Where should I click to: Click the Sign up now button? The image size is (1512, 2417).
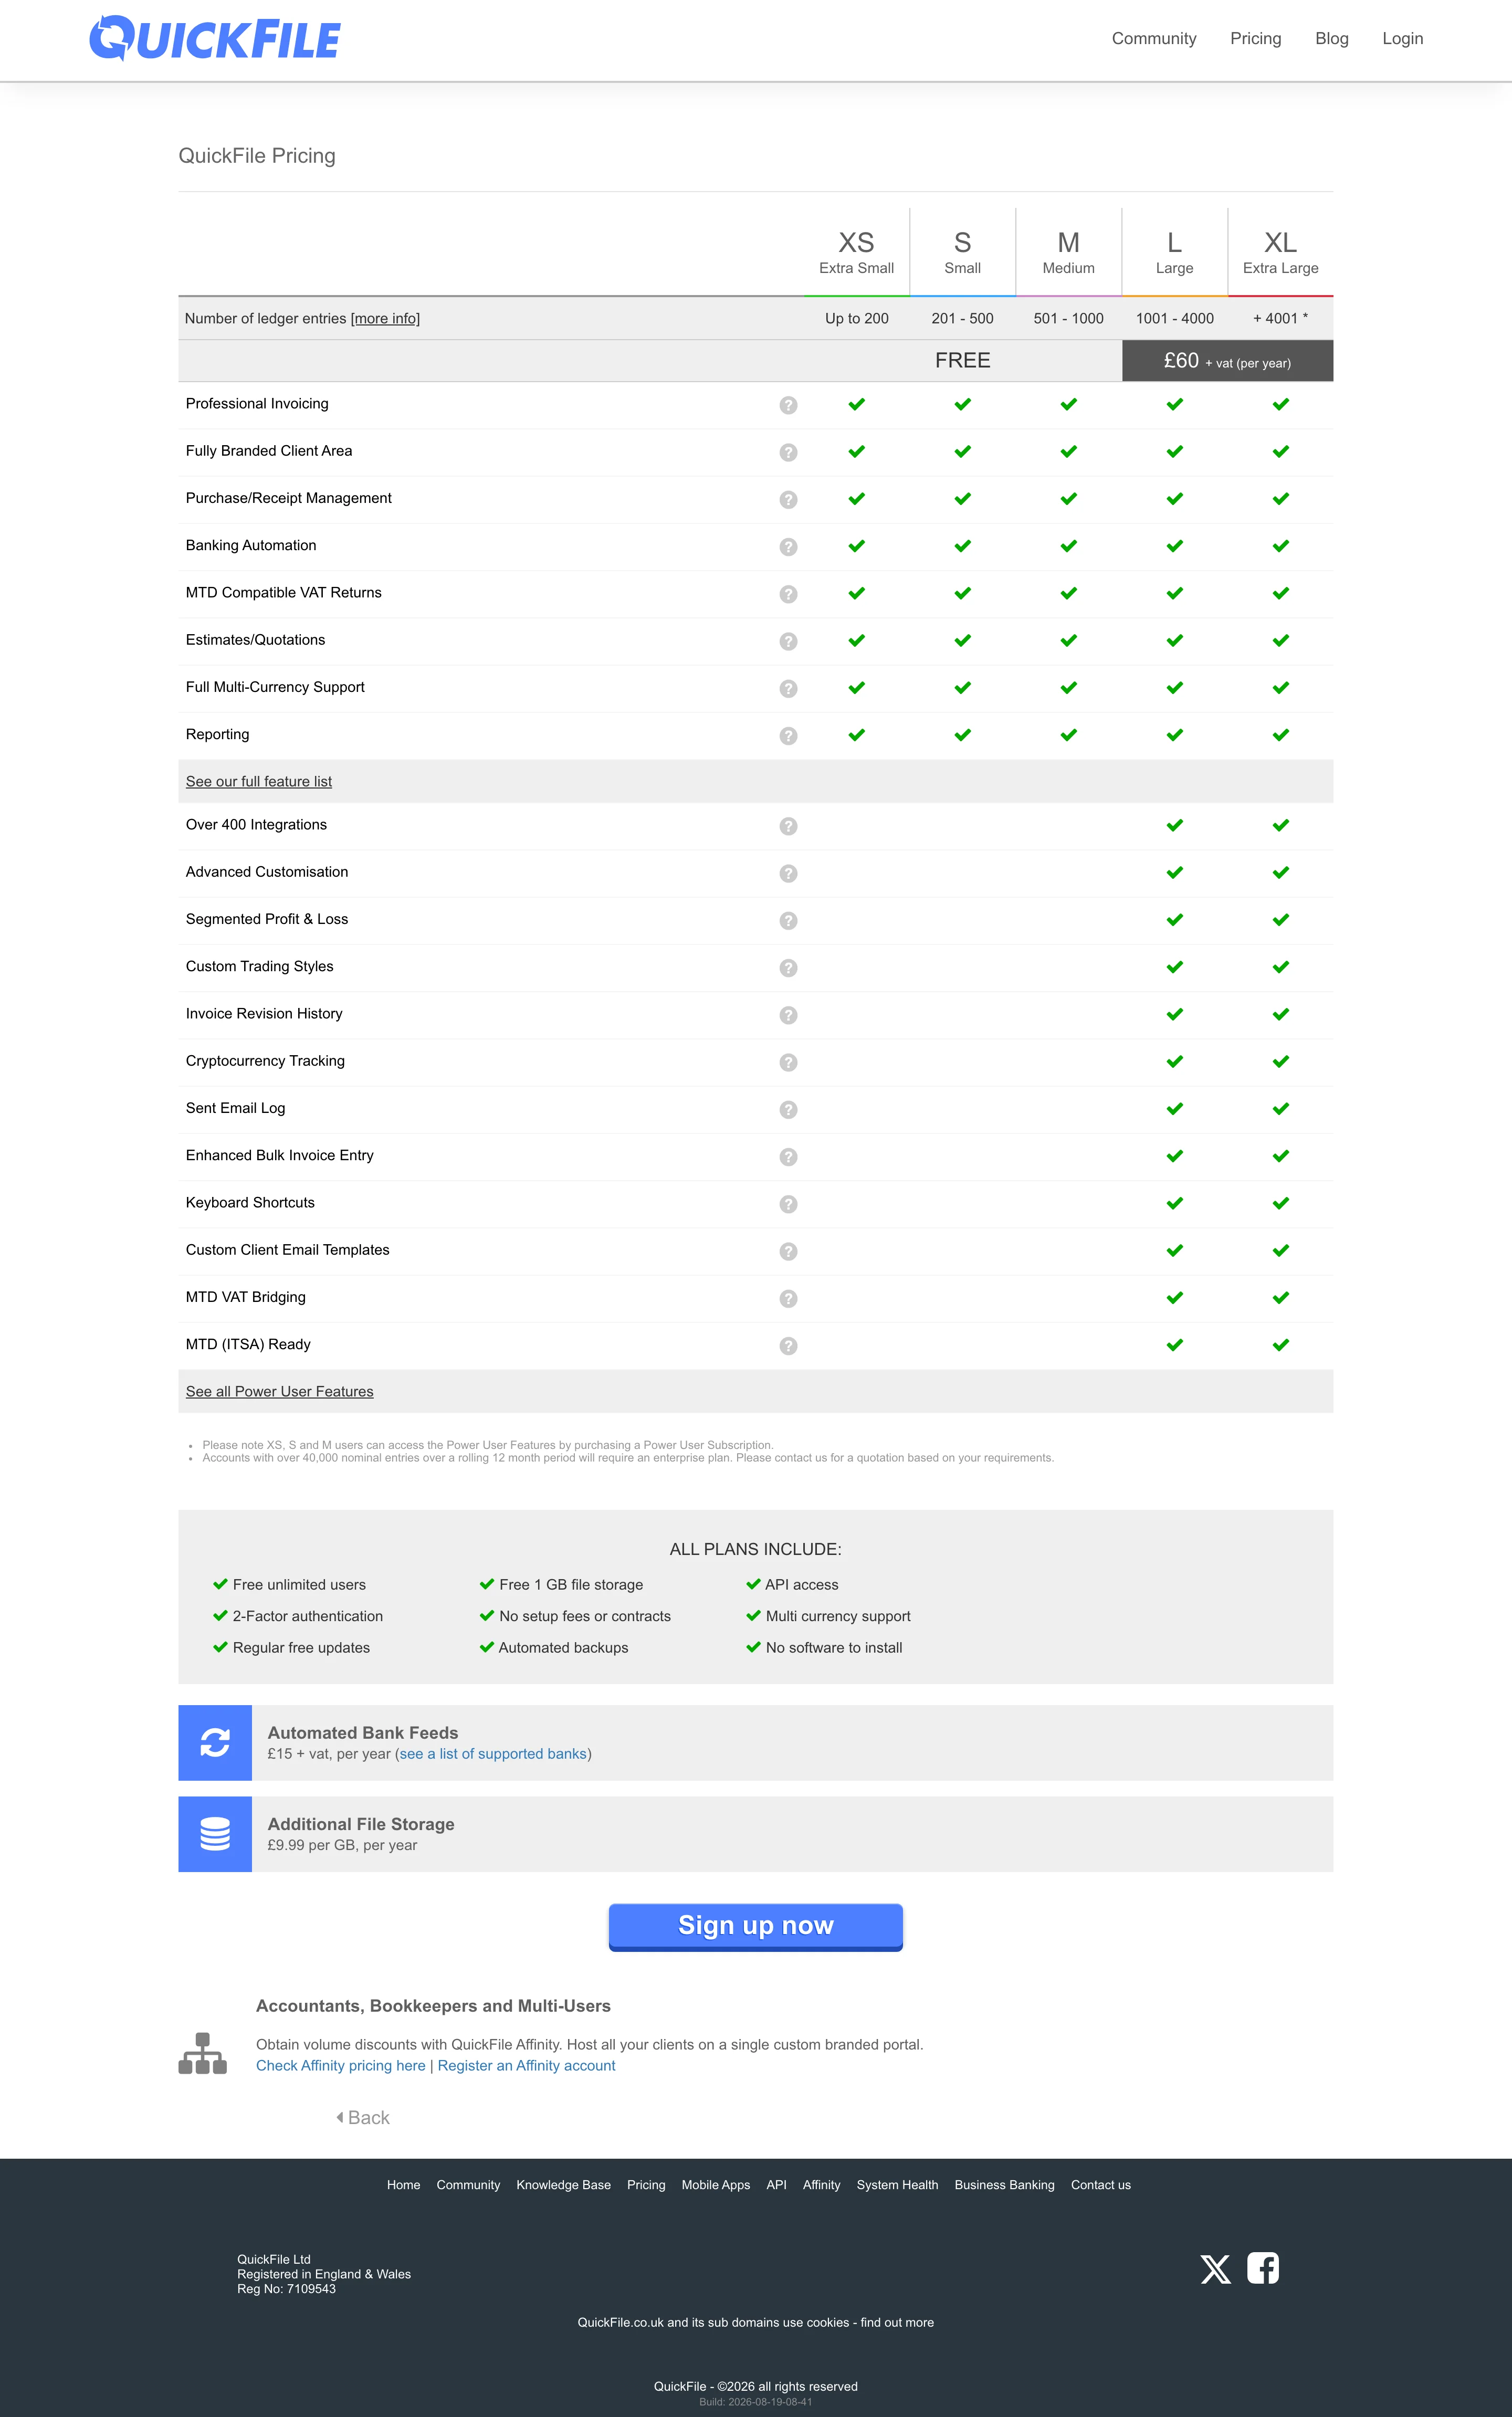pos(756,1926)
